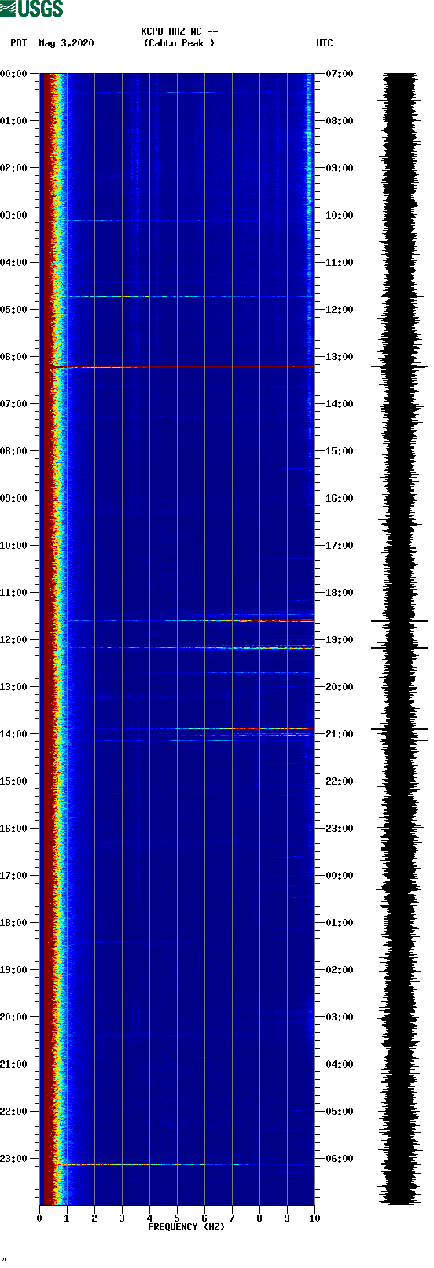Click the faint event line after 23:00 PDT

tap(157, 1164)
